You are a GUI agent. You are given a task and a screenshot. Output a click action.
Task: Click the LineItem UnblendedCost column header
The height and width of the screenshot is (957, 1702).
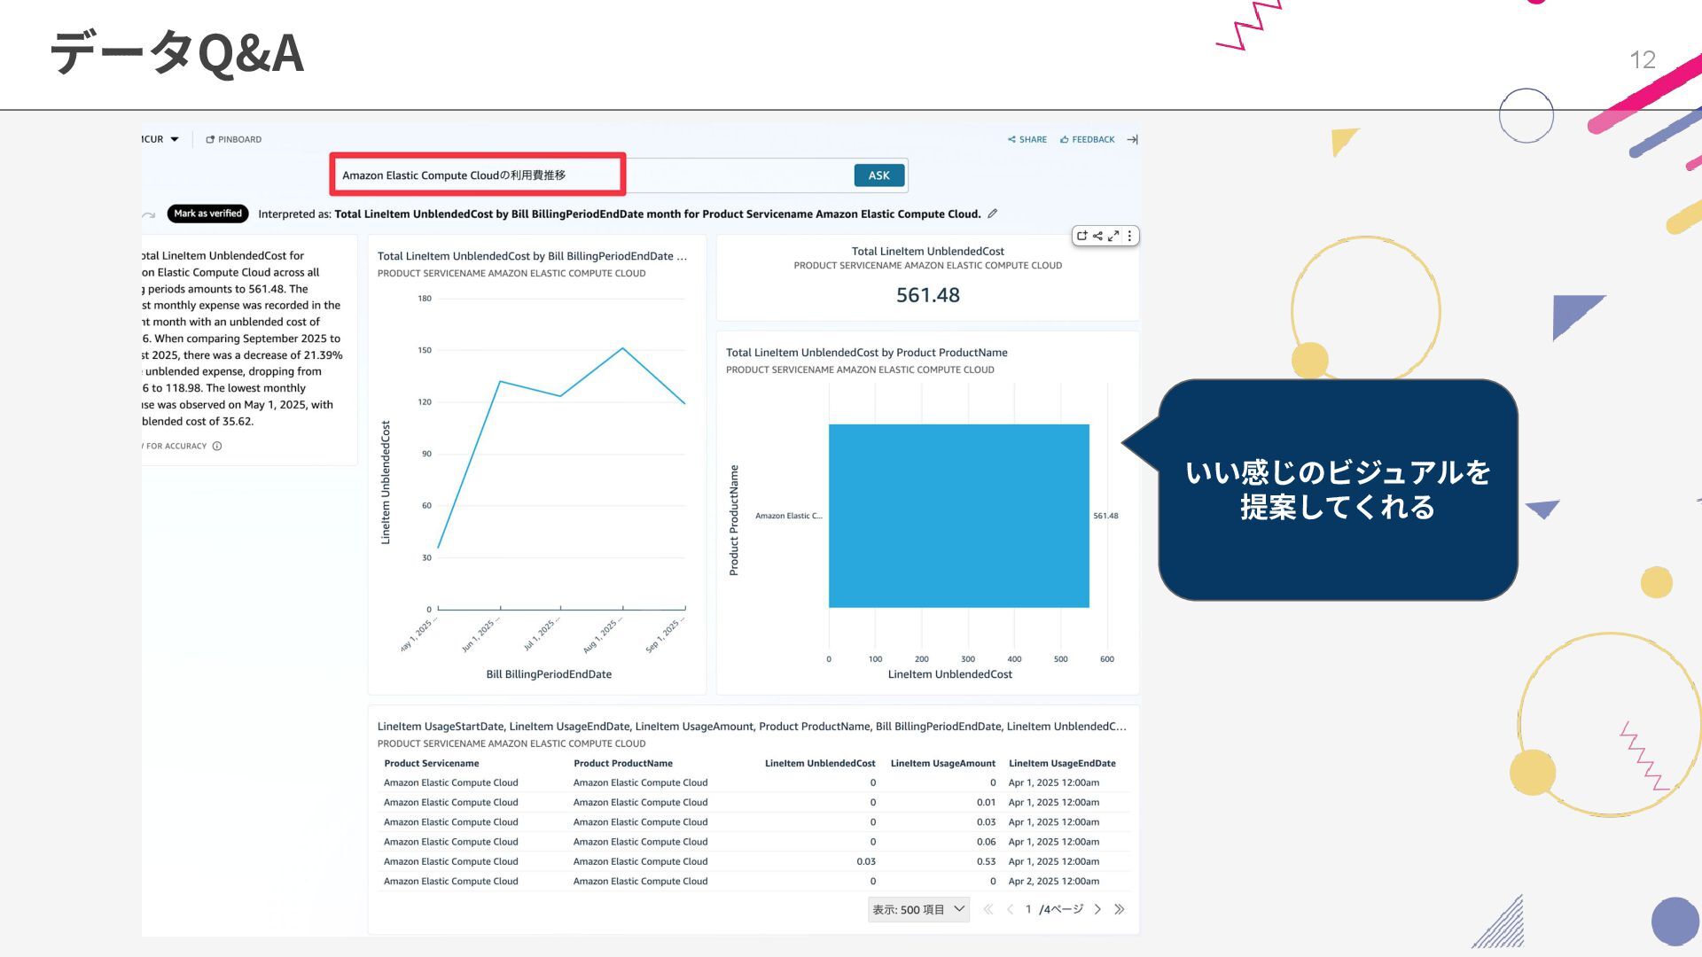point(820,763)
